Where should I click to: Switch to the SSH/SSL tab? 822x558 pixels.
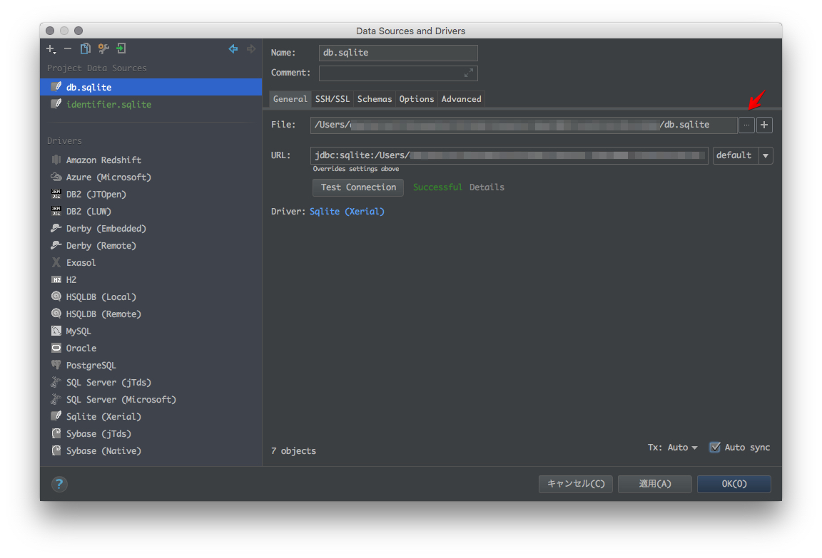pyautogui.click(x=332, y=99)
